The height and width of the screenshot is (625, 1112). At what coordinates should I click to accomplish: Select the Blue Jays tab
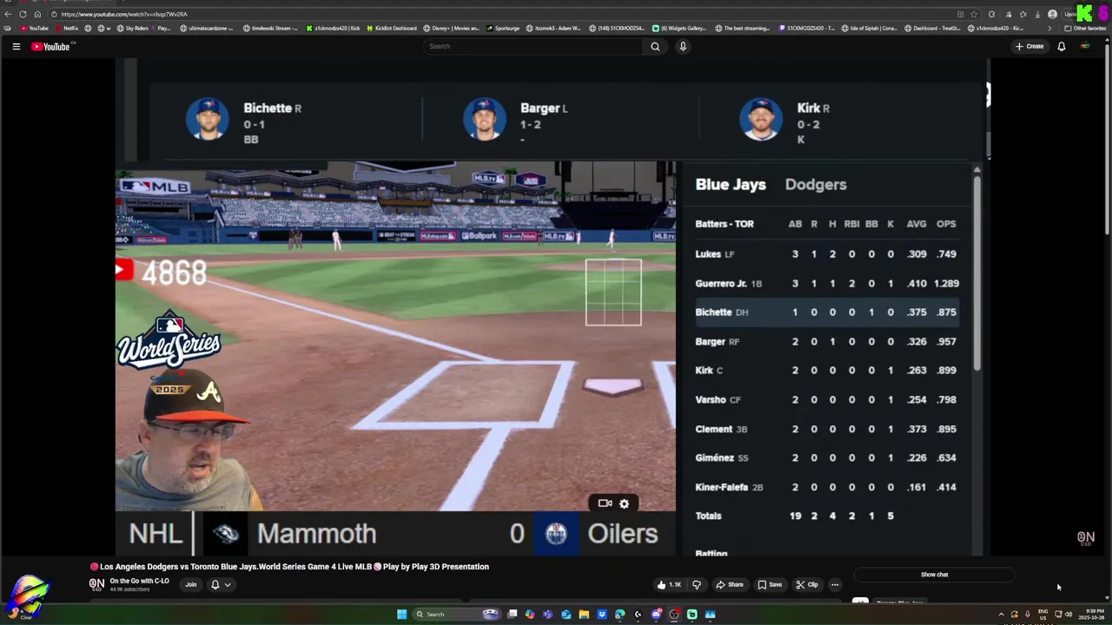731,184
